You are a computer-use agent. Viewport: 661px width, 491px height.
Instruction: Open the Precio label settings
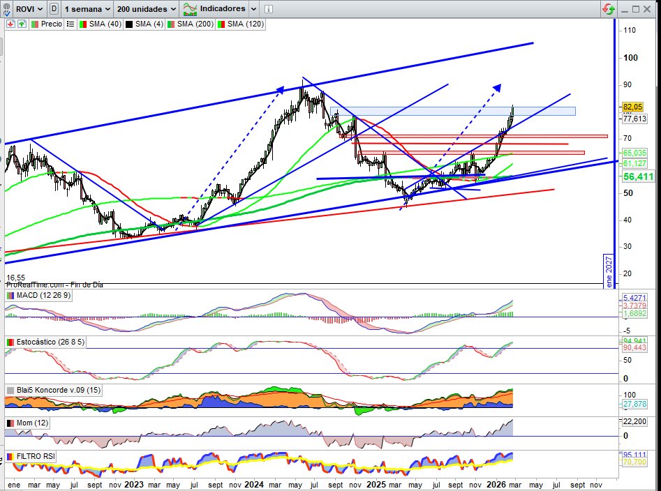52,24
